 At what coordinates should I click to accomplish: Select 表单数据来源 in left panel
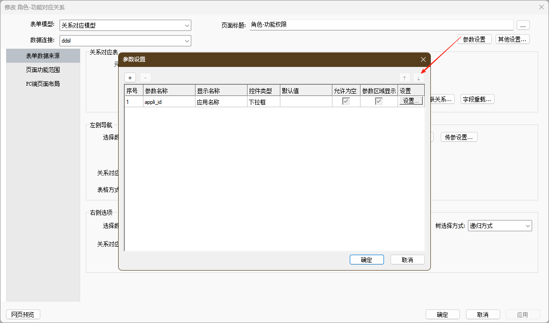pyautogui.click(x=43, y=56)
